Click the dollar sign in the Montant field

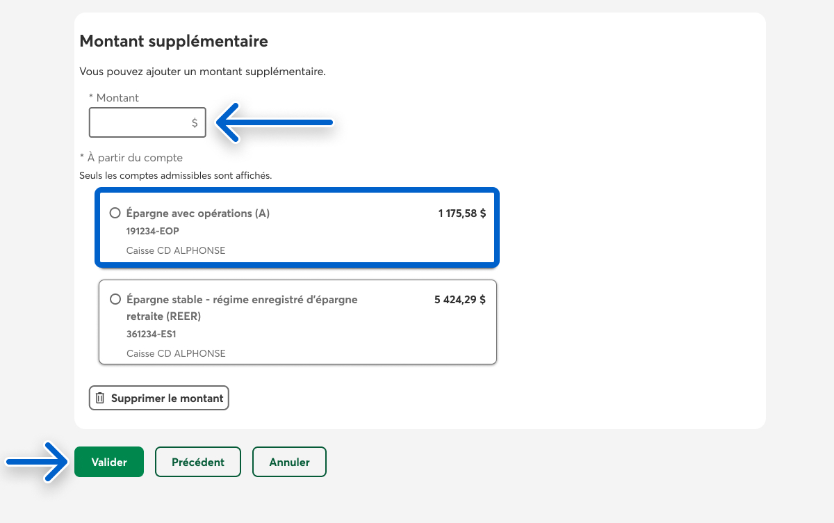coord(195,123)
